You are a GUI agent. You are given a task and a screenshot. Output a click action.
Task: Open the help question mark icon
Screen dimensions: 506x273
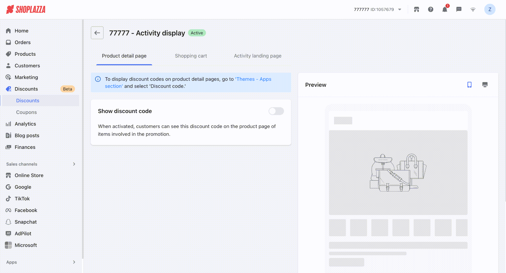click(430, 10)
